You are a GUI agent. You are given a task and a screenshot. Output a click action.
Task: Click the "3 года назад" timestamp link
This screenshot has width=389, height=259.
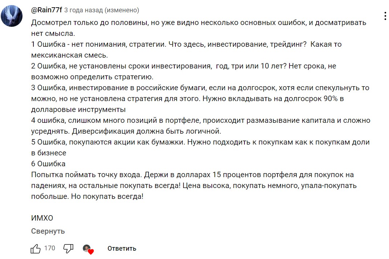(x=83, y=11)
